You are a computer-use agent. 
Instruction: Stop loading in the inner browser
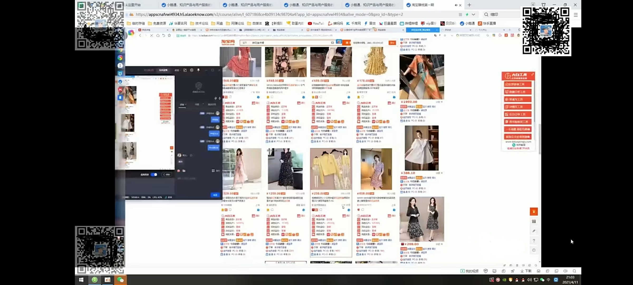point(152,35)
